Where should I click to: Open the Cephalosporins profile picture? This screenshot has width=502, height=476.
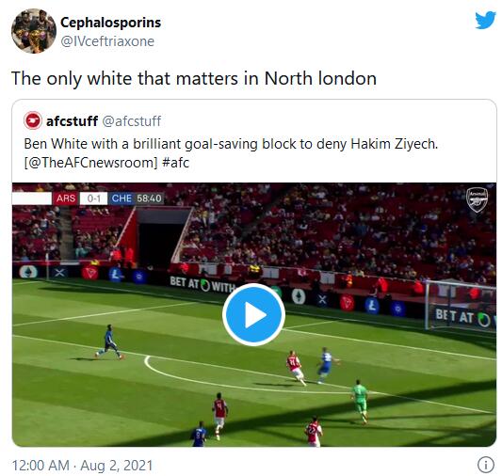(34, 31)
